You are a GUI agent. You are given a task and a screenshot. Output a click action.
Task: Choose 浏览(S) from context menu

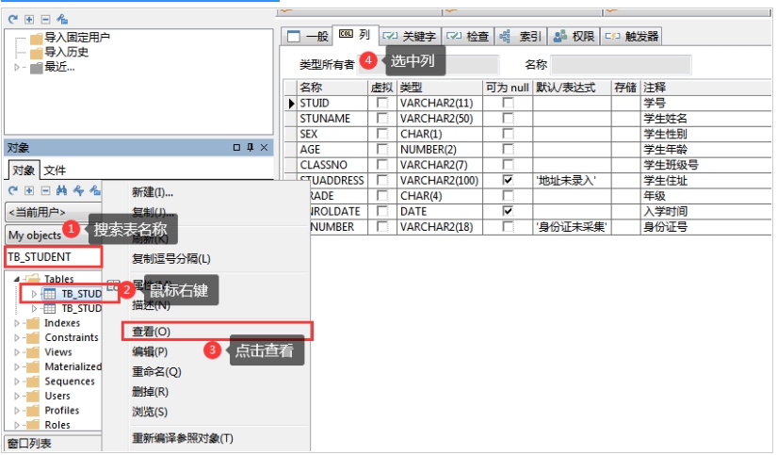[x=150, y=412]
